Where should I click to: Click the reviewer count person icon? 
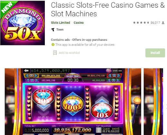coord(163,23)
